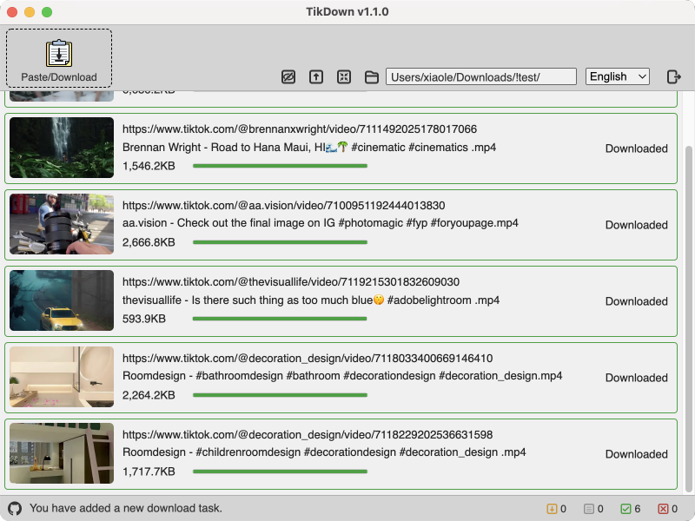Click the download path input field
This screenshot has width=695, height=521.
481,76
